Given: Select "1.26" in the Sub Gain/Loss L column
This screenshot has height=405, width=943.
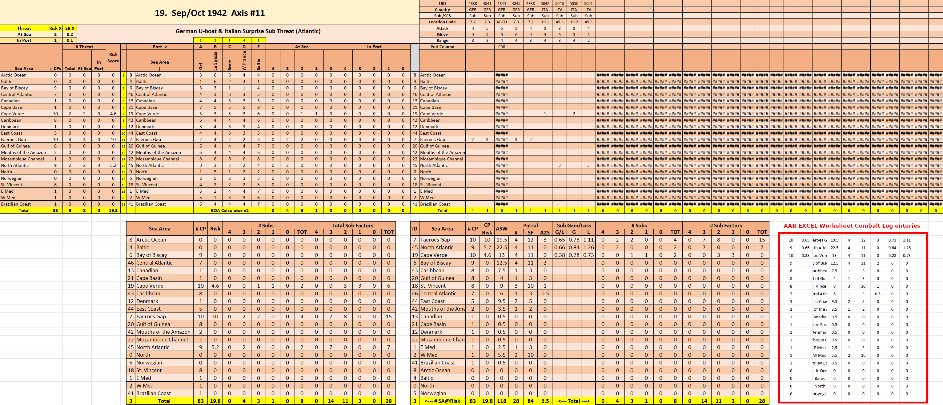Looking at the screenshot, I should pyautogui.click(x=588, y=247).
